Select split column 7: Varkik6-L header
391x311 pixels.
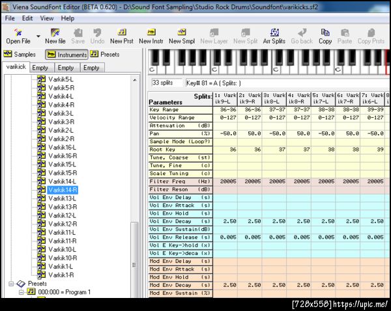click(x=372, y=99)
